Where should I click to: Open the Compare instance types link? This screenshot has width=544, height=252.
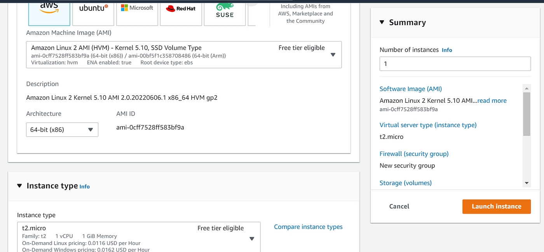pos(308,227)
